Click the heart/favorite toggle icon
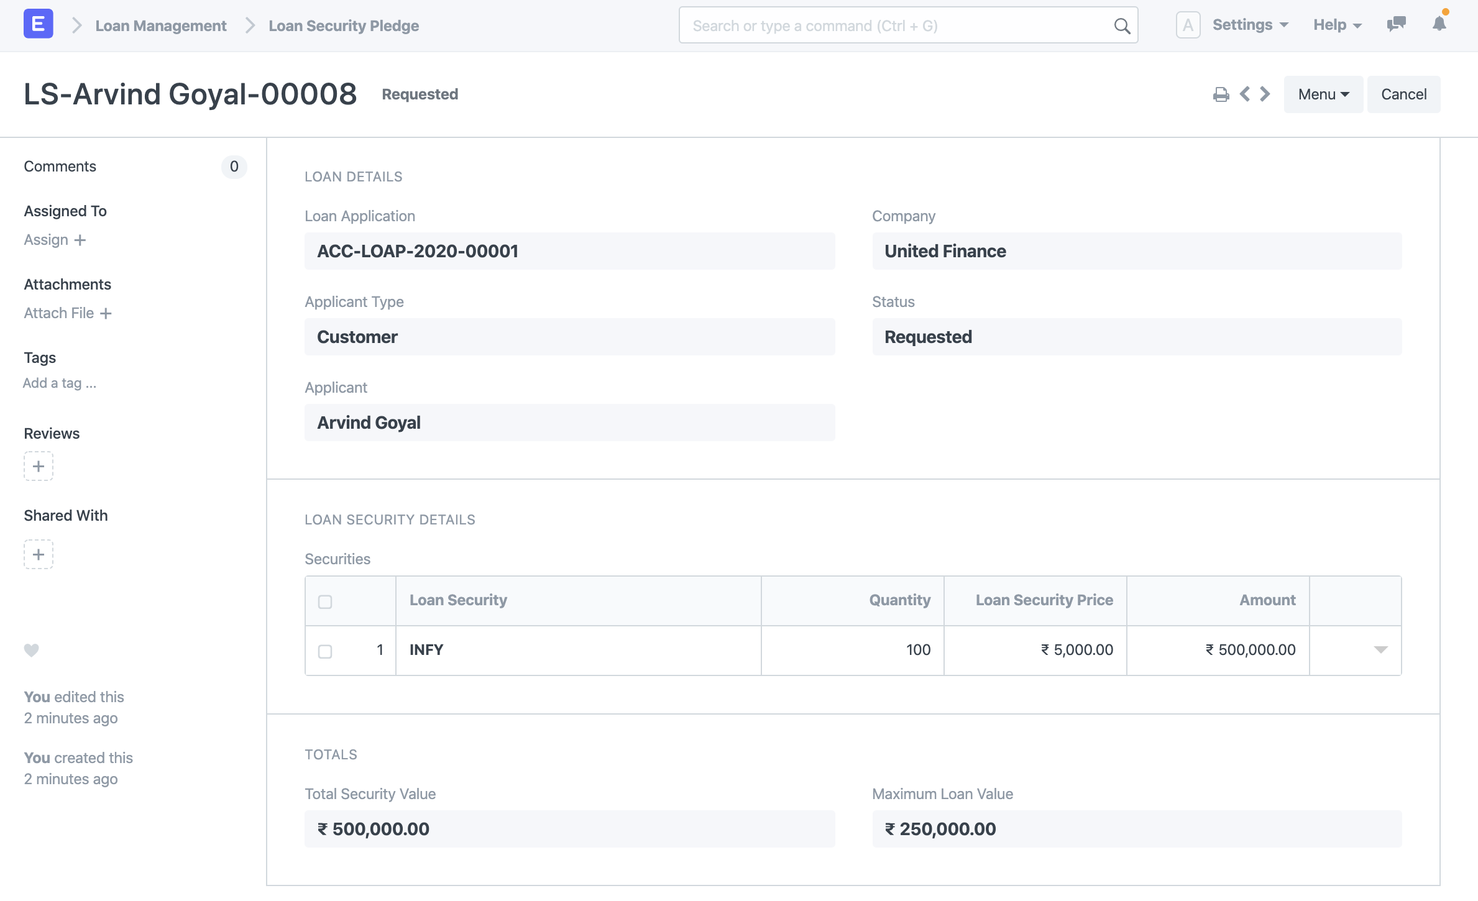Image resolution: width=1478 pixels, height=901 pixels. click(32, 649)
